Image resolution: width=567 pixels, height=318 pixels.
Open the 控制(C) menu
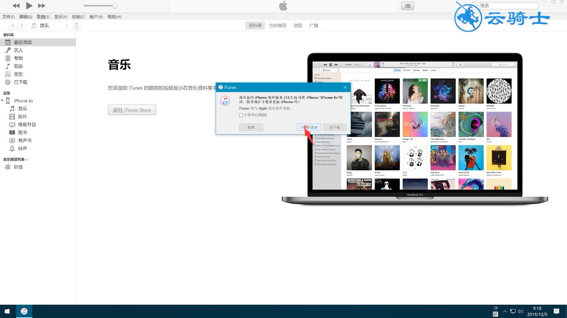pyautogui.click(x=78, y=17)
